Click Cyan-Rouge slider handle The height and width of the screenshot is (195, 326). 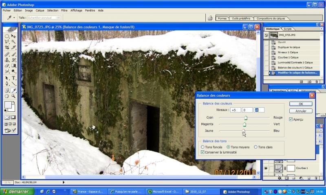coord(246,118)
